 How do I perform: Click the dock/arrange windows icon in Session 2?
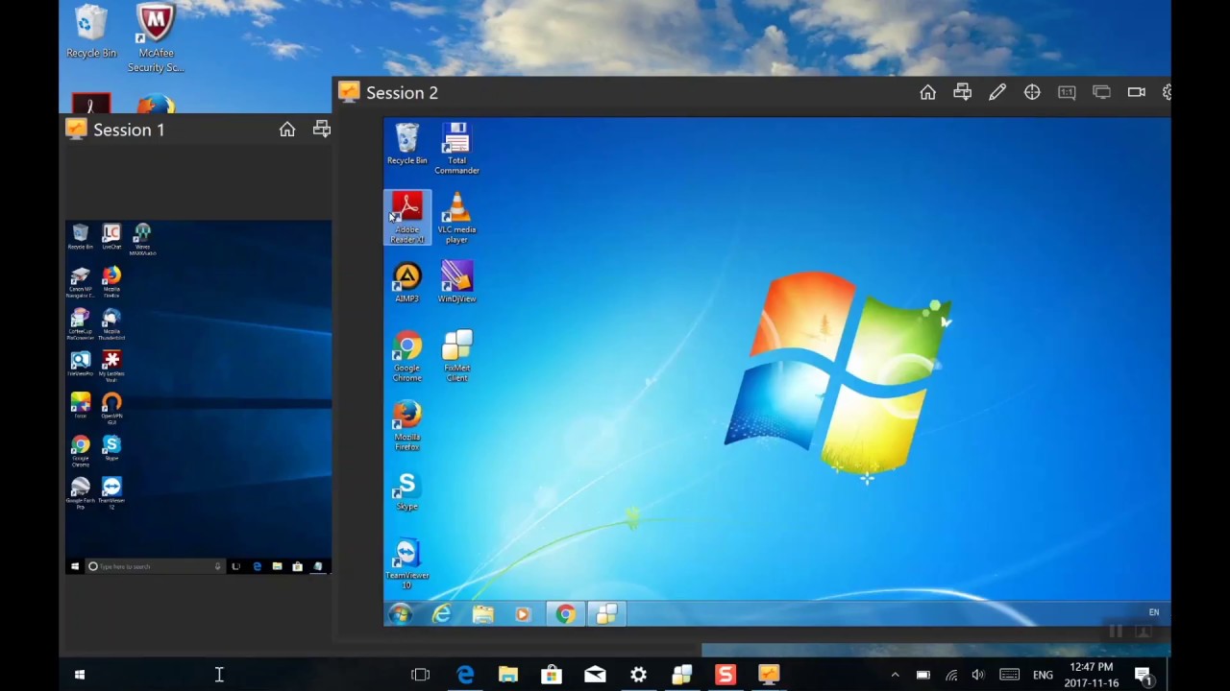[x=962, y=92]
